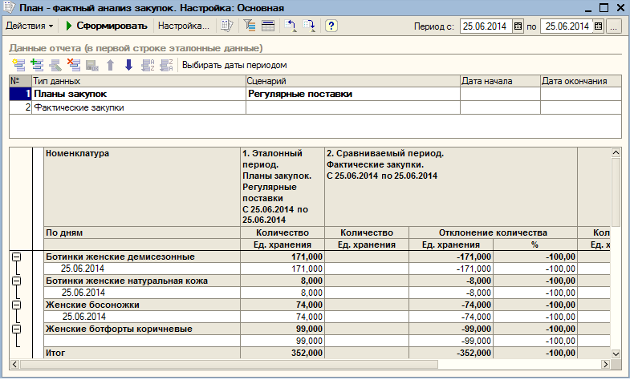Click the Дата окончания column header

click(581, 81)
